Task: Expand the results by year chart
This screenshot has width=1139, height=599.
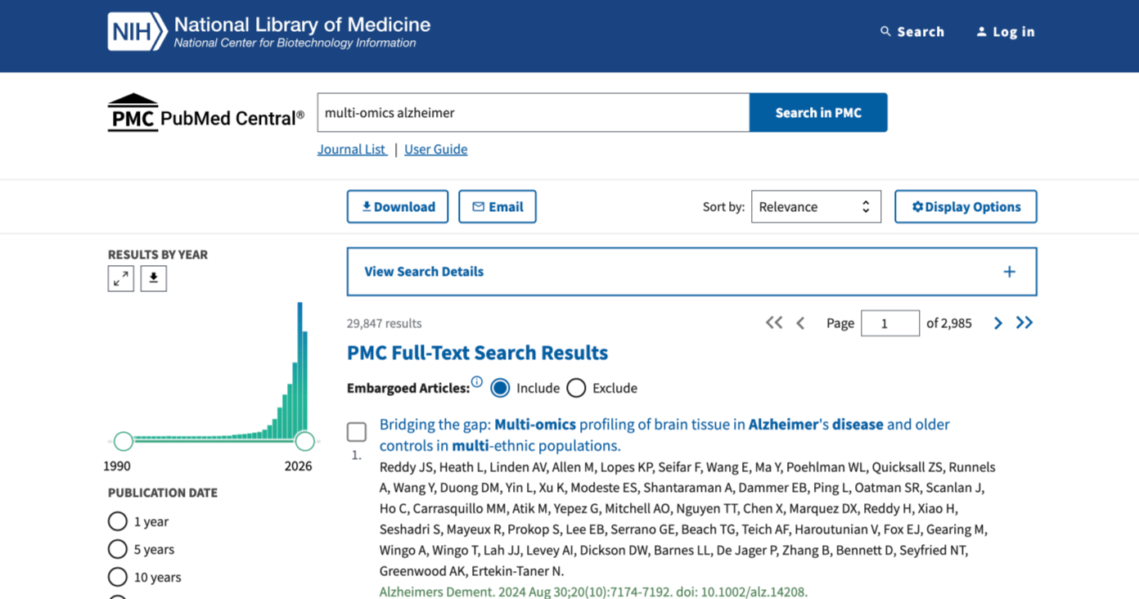Action: (x=121, y=279)
